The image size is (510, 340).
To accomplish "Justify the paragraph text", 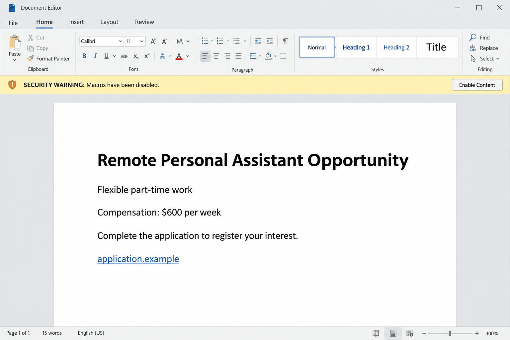I will coord(238,56).
